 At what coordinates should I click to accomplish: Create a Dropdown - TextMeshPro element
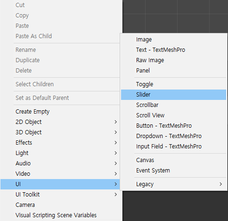(173, 136)
